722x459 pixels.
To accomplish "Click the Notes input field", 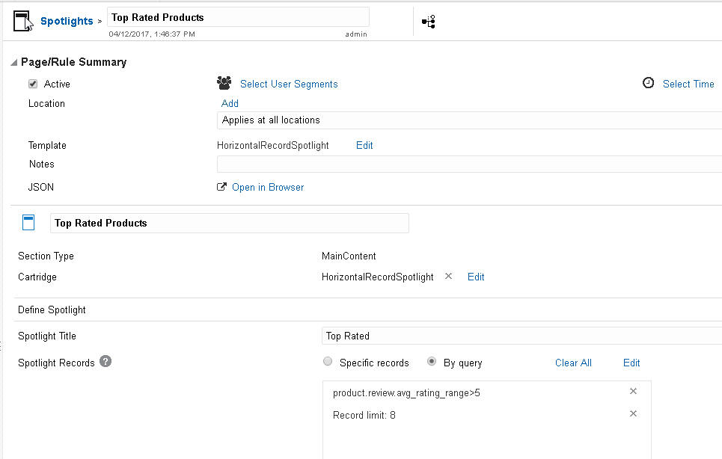I will pyautogui.click(x=469, y=164).
